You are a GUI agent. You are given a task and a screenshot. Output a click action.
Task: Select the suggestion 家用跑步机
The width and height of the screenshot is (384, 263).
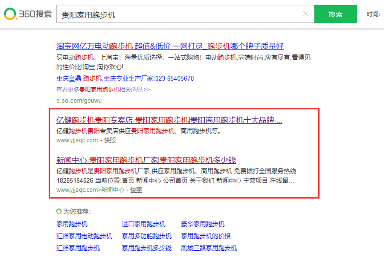72,224
